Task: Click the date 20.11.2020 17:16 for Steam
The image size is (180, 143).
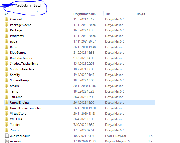Action: point(85,86)
